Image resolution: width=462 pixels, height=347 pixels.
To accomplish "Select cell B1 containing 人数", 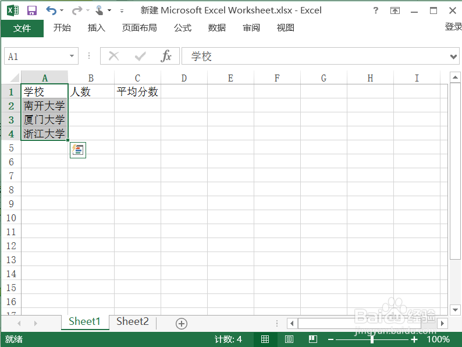I will 91,91.
